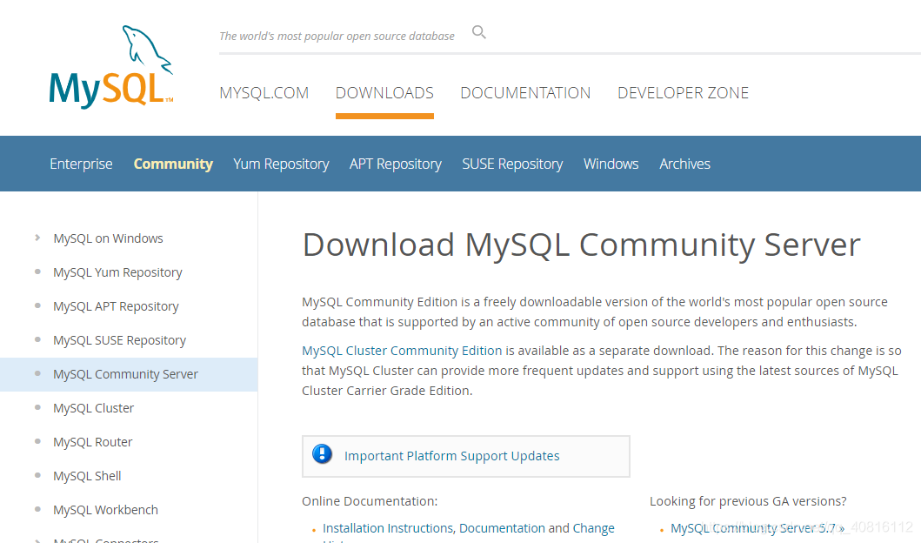The height and width of the screenshot is (543, 921).
Task: Open MySQL APT Repository sidebar link
Action: point(116,307)
